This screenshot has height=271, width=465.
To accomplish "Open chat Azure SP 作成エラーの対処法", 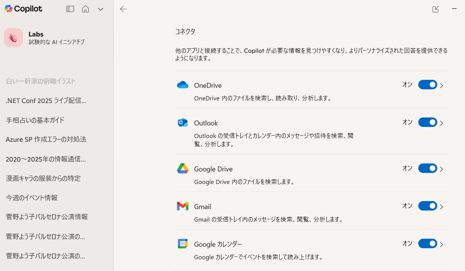I will click(46, 139).
